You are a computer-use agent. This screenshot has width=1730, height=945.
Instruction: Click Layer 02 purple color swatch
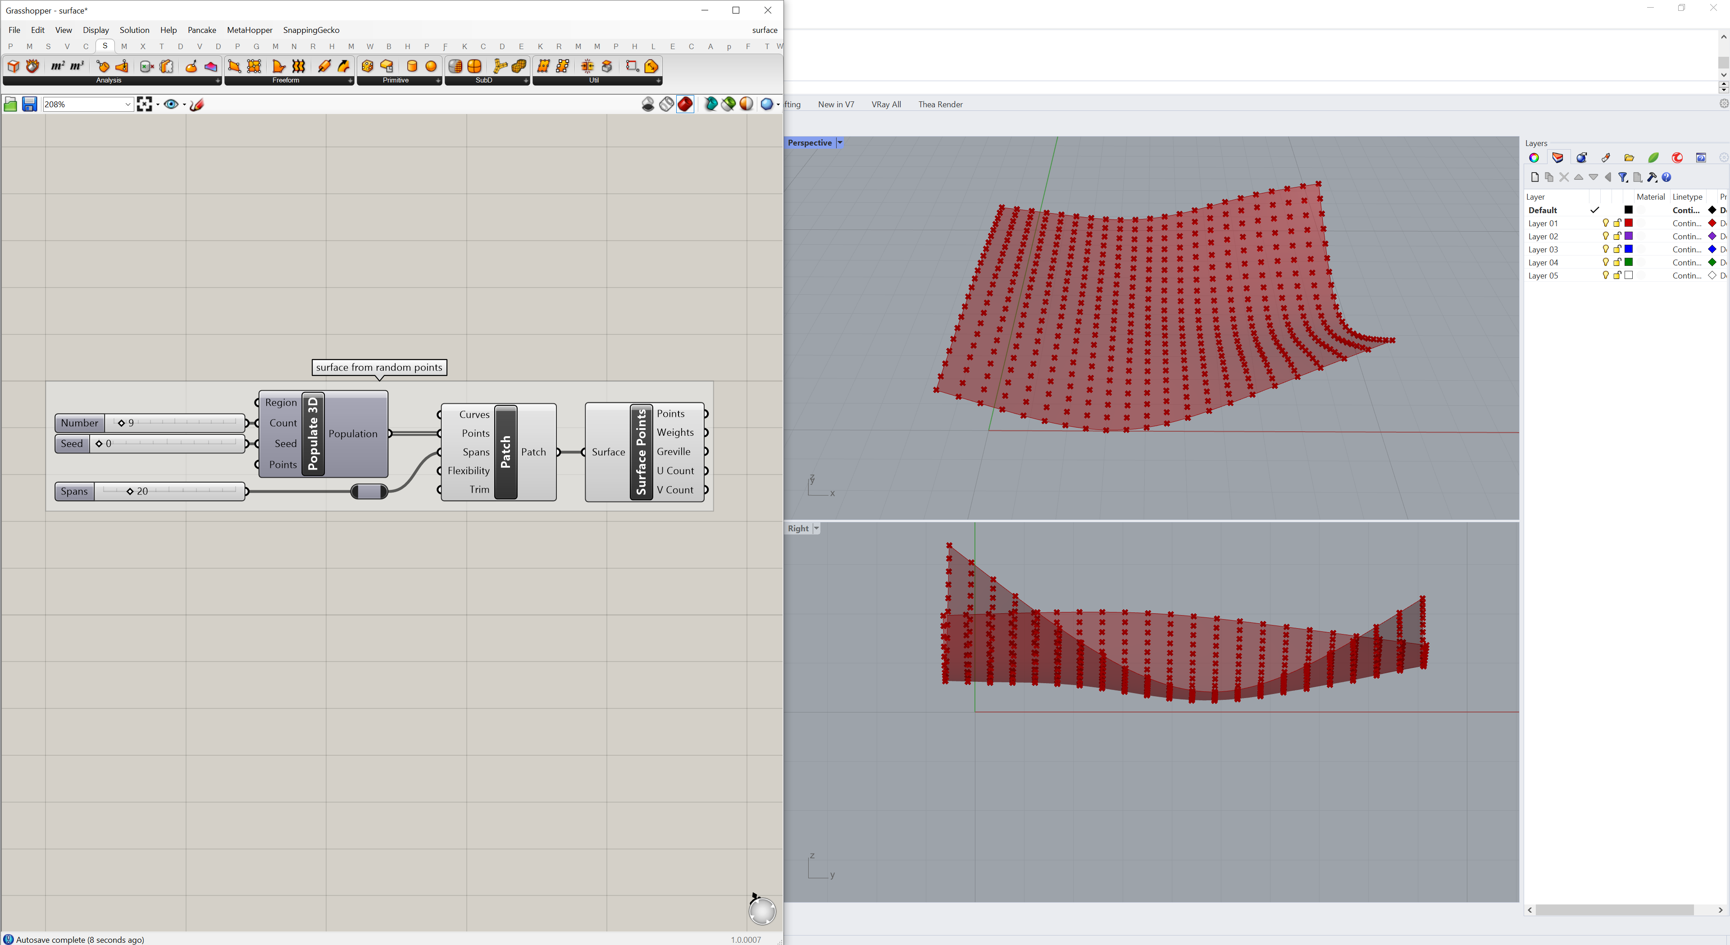click(x=1629, y=237)
